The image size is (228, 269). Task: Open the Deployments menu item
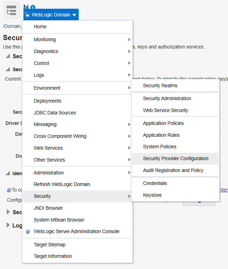pos(47,101)
